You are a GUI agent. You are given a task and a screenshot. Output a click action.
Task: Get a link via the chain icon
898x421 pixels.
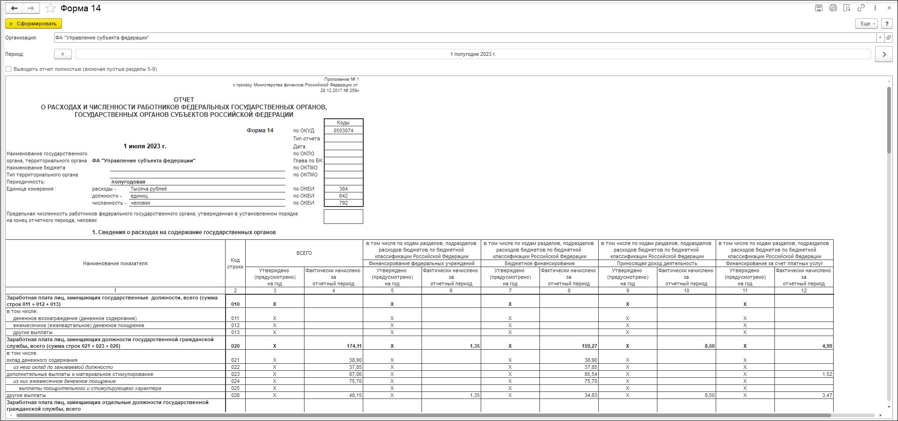click(861, 8)
